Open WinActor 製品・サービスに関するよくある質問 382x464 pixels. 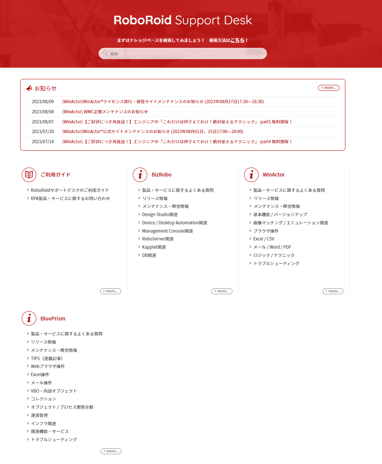(289, 190)
